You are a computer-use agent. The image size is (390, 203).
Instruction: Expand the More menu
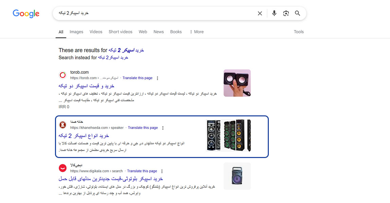197,32
